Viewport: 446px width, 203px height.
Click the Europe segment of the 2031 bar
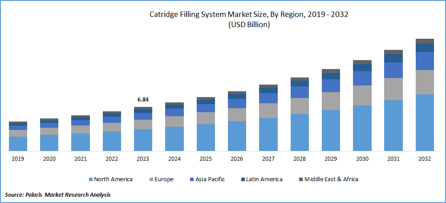tap(393, 89)
